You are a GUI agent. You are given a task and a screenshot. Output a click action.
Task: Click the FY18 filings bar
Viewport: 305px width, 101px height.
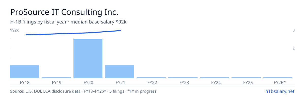coord(25,71)
